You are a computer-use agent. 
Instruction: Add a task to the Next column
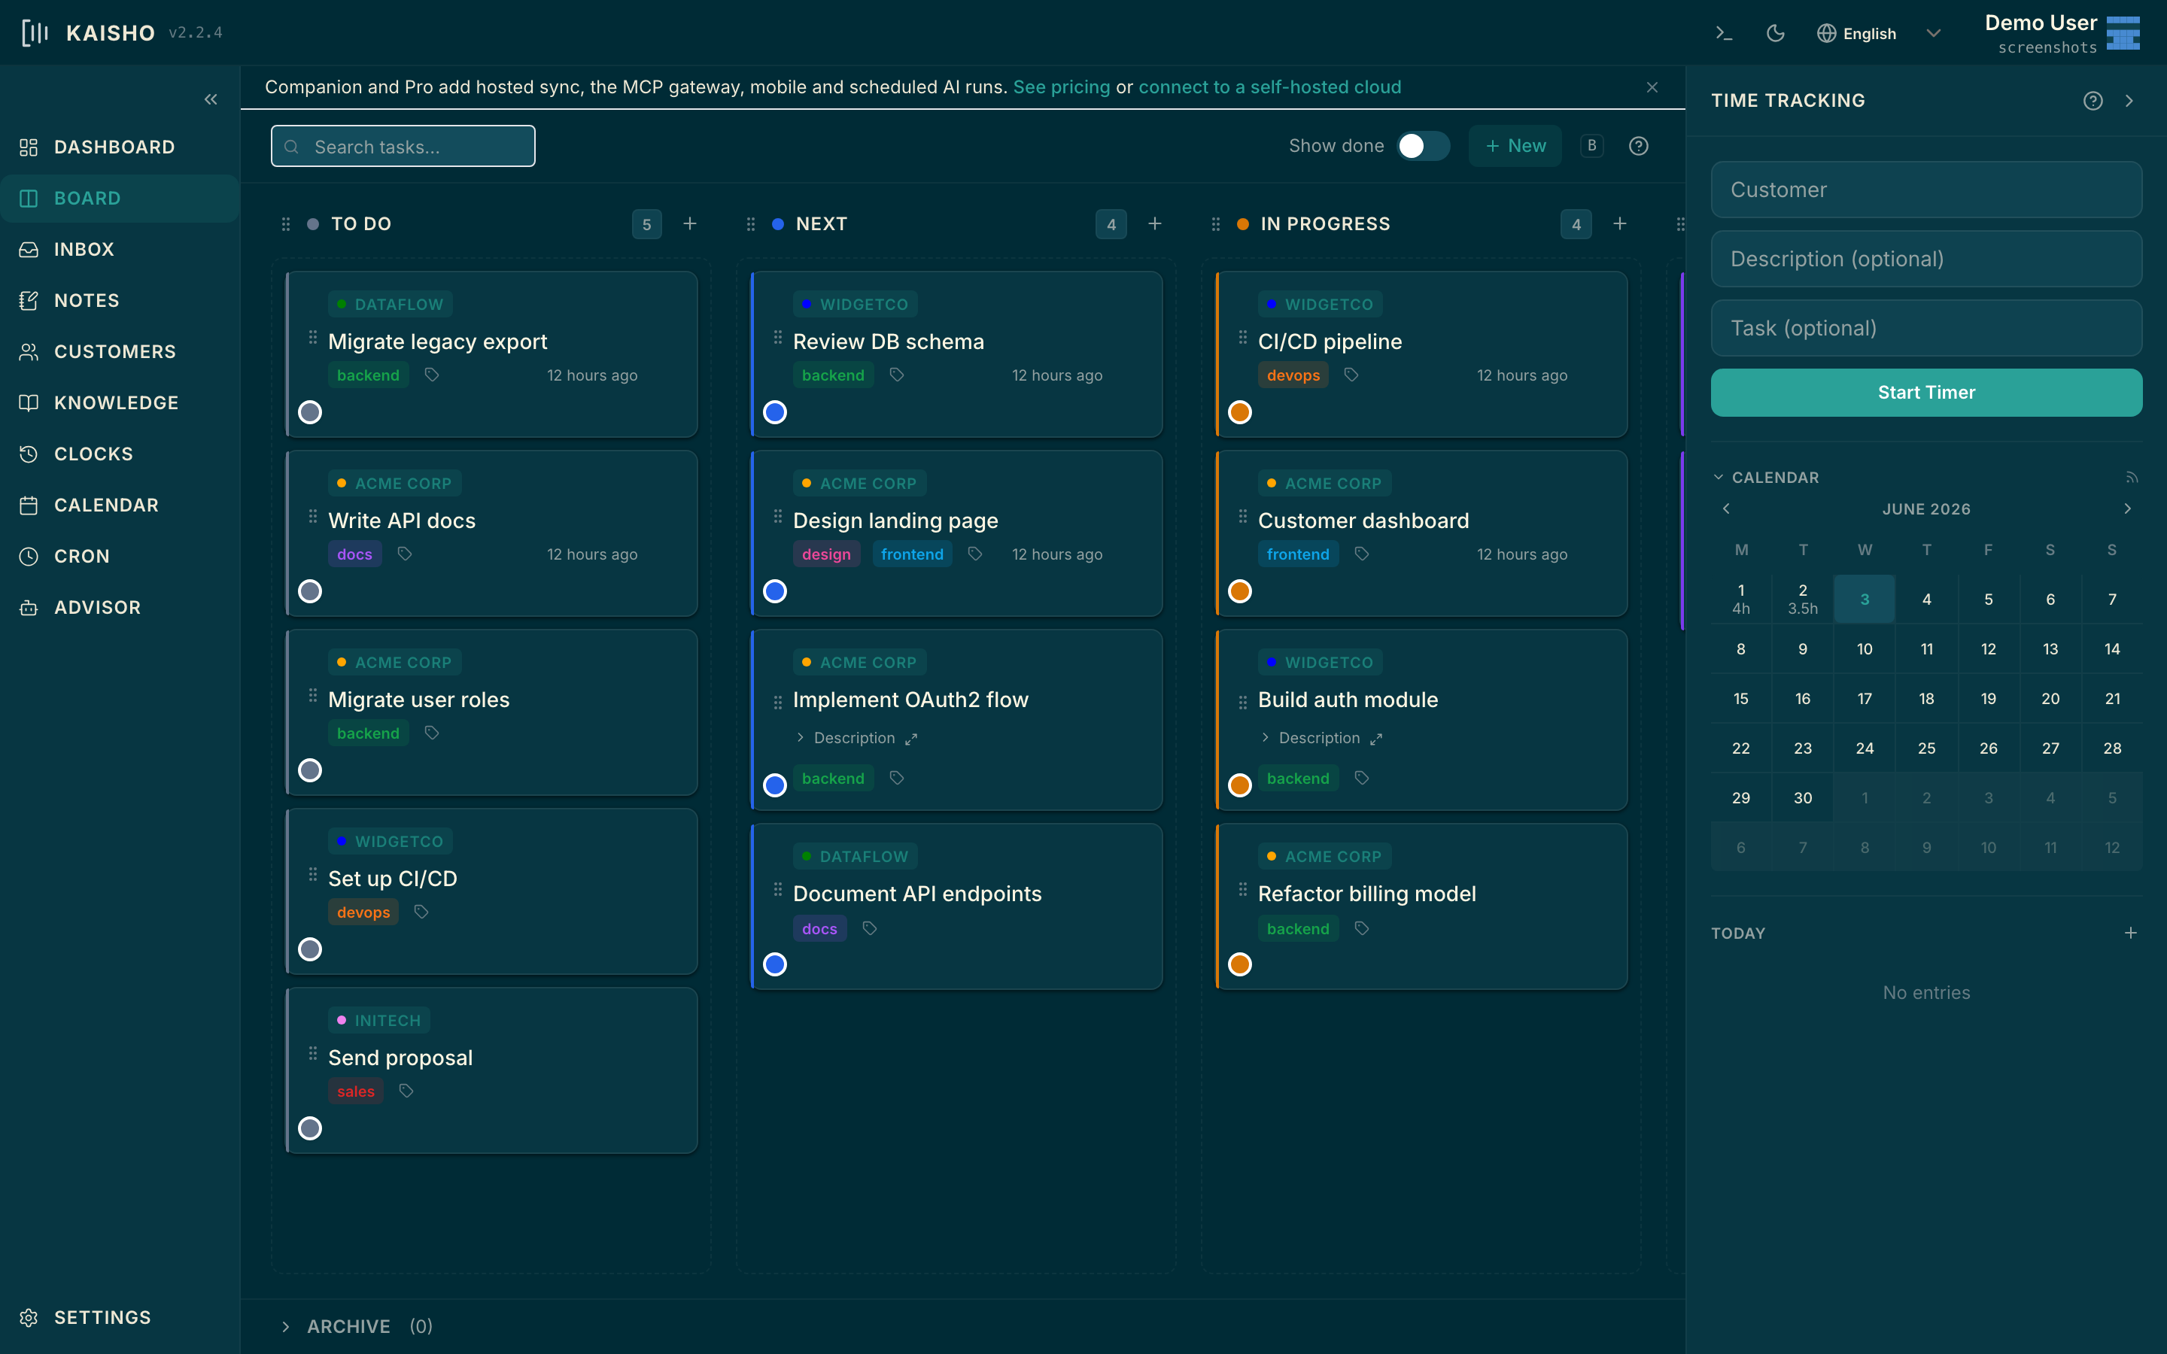(x=1154, y=224)
